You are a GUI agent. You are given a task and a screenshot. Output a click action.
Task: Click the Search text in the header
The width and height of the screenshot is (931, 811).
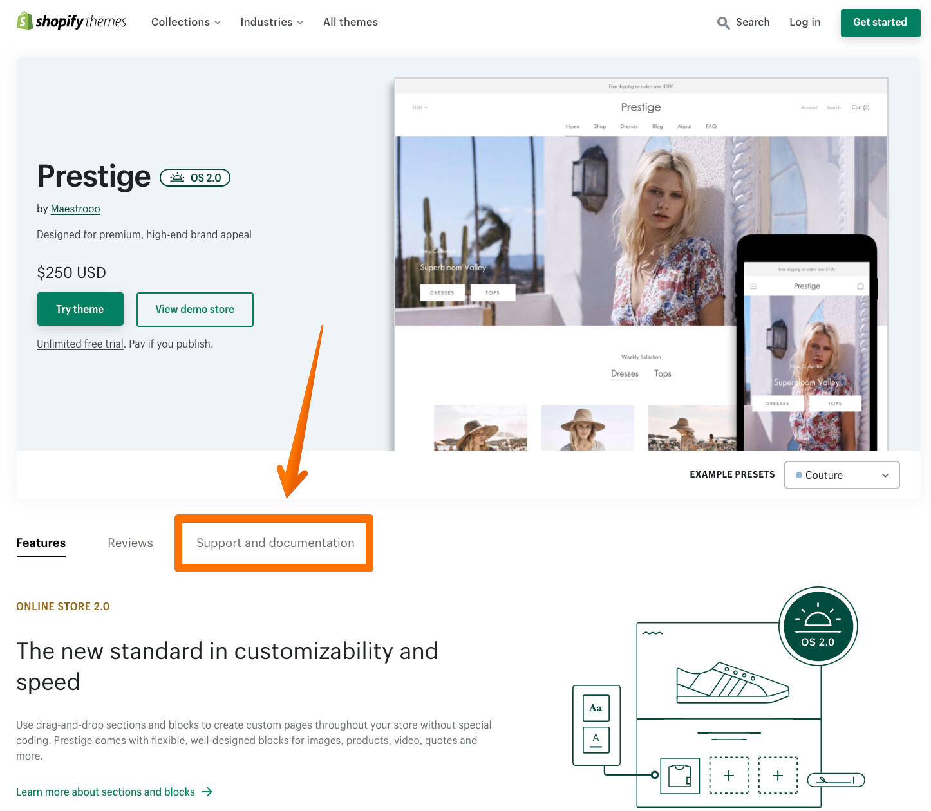pyautogui.click(x=753, y=22)
